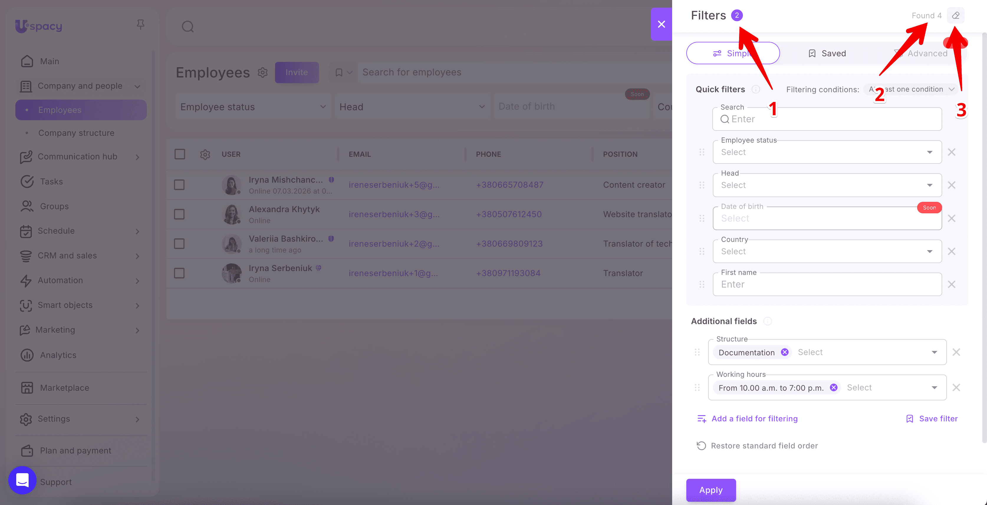Open table column settings gear icon
This screenshot has height=505, width=987.
click(205, 154)
